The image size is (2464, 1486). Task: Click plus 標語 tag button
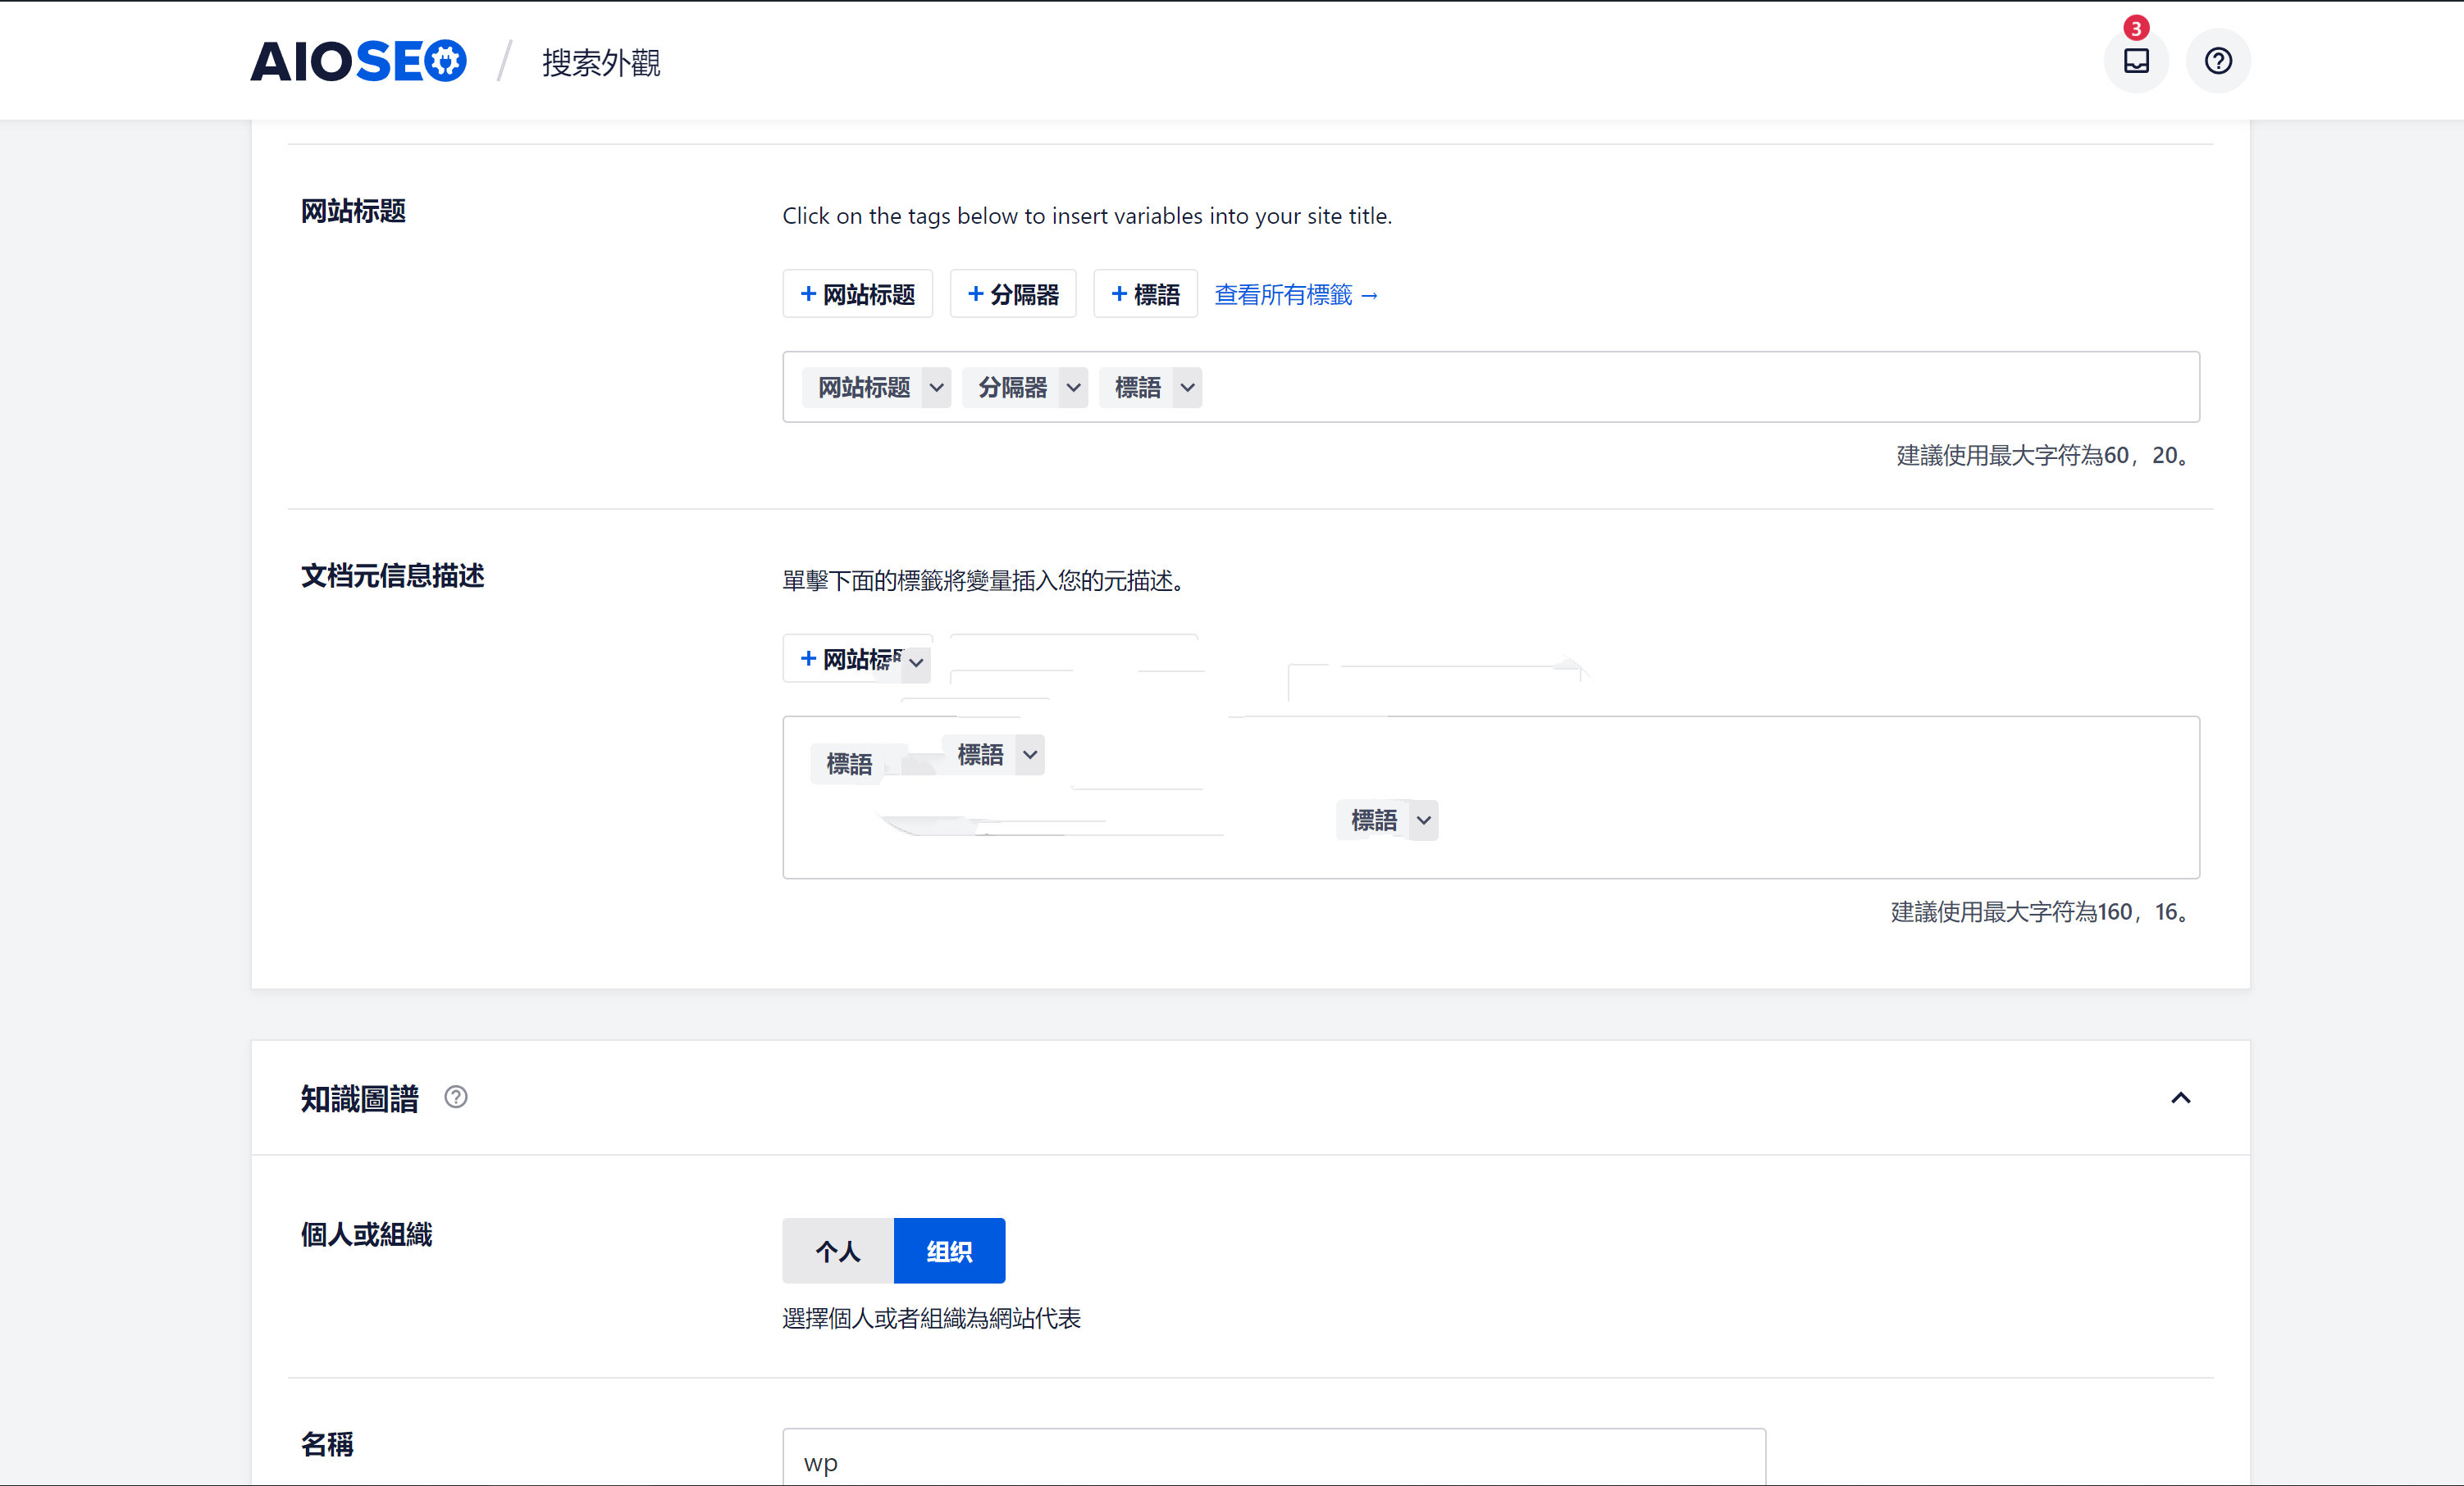click(1144, 293)
